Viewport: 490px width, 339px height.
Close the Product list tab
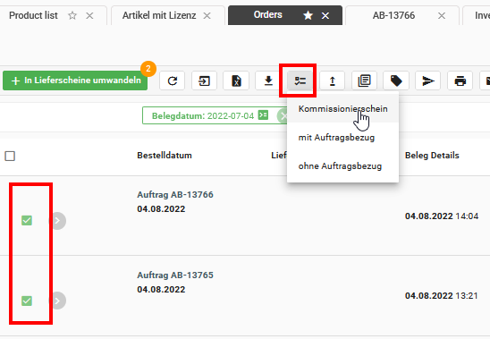pyautogui.click(x=89, y=15)
